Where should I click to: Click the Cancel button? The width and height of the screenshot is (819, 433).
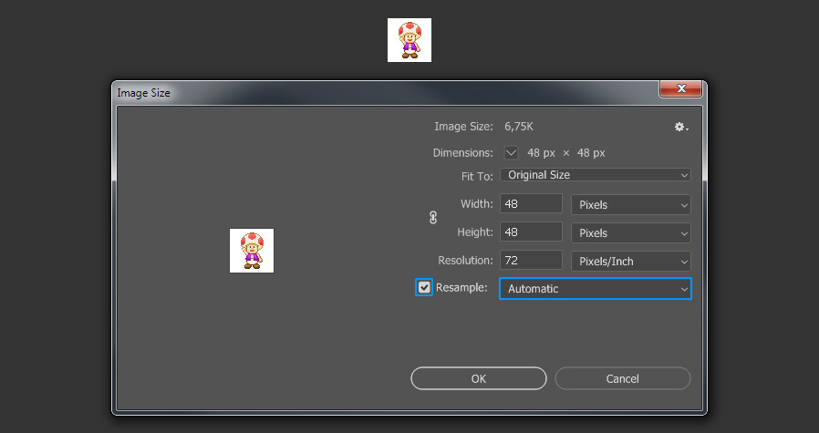[x=623, y=378]
